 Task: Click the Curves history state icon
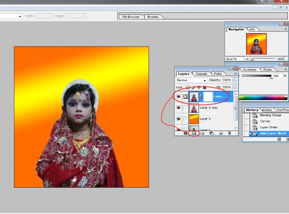pos(255,121)
